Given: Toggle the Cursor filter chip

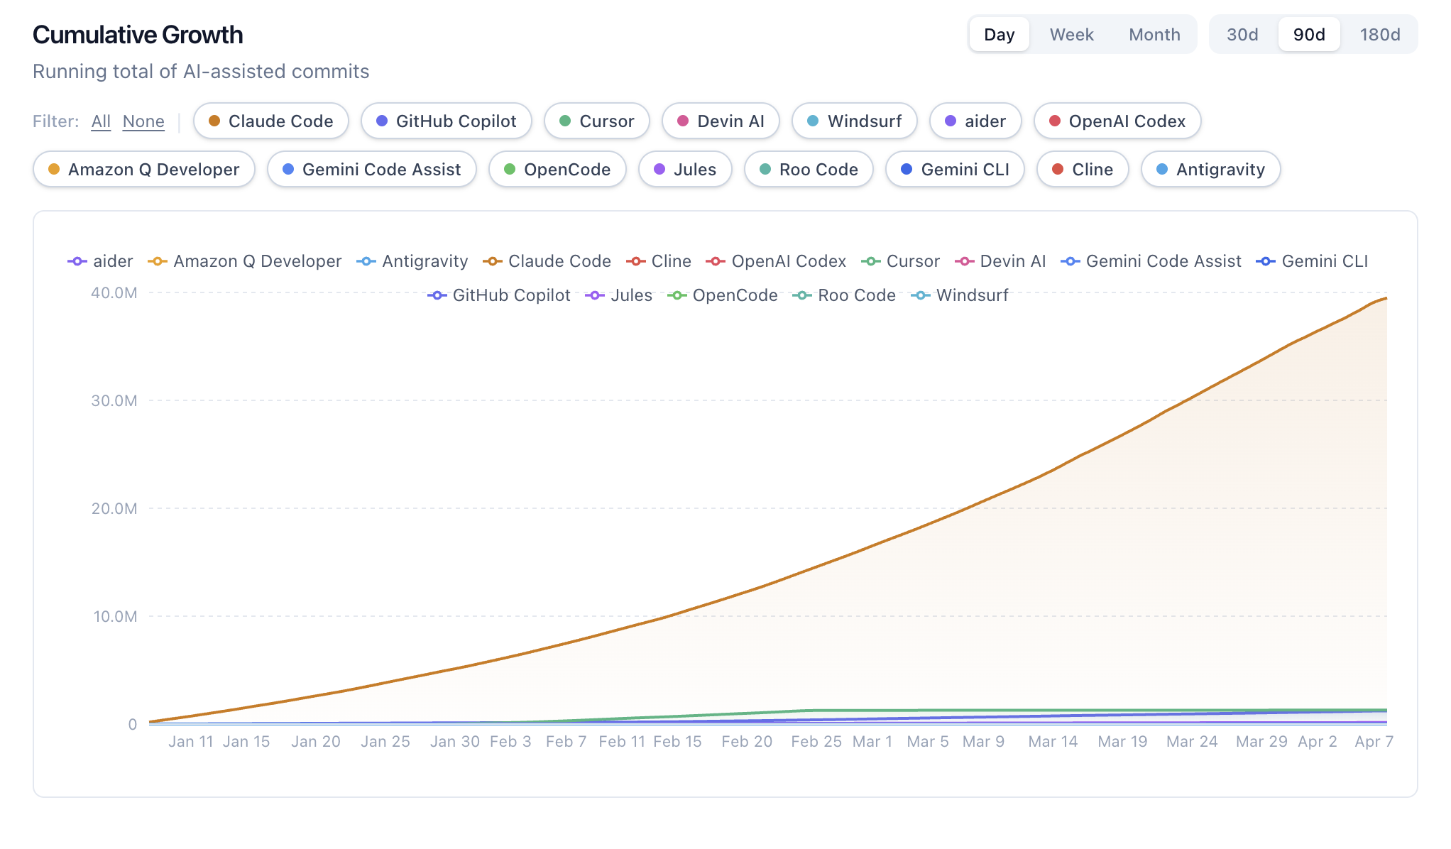Looking at the screenshot, I should point(596,121).
